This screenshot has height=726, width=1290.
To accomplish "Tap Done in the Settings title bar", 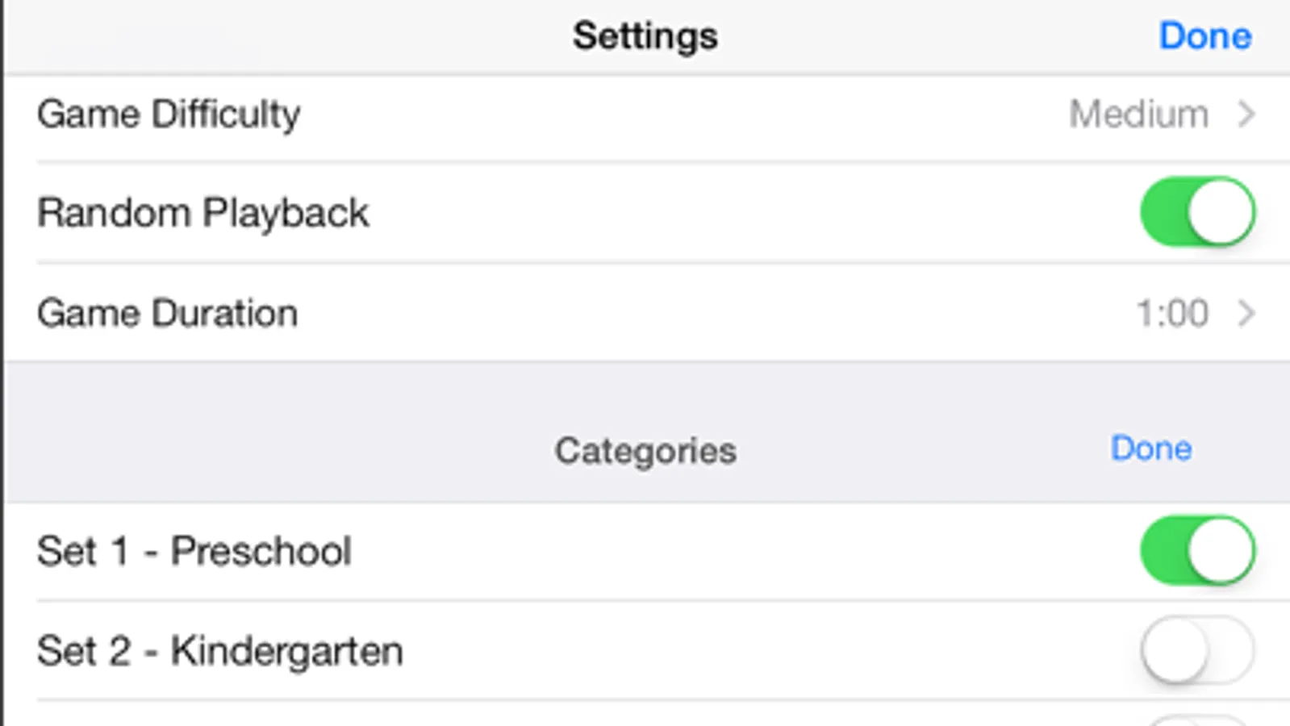I will tap(1204, 36).
